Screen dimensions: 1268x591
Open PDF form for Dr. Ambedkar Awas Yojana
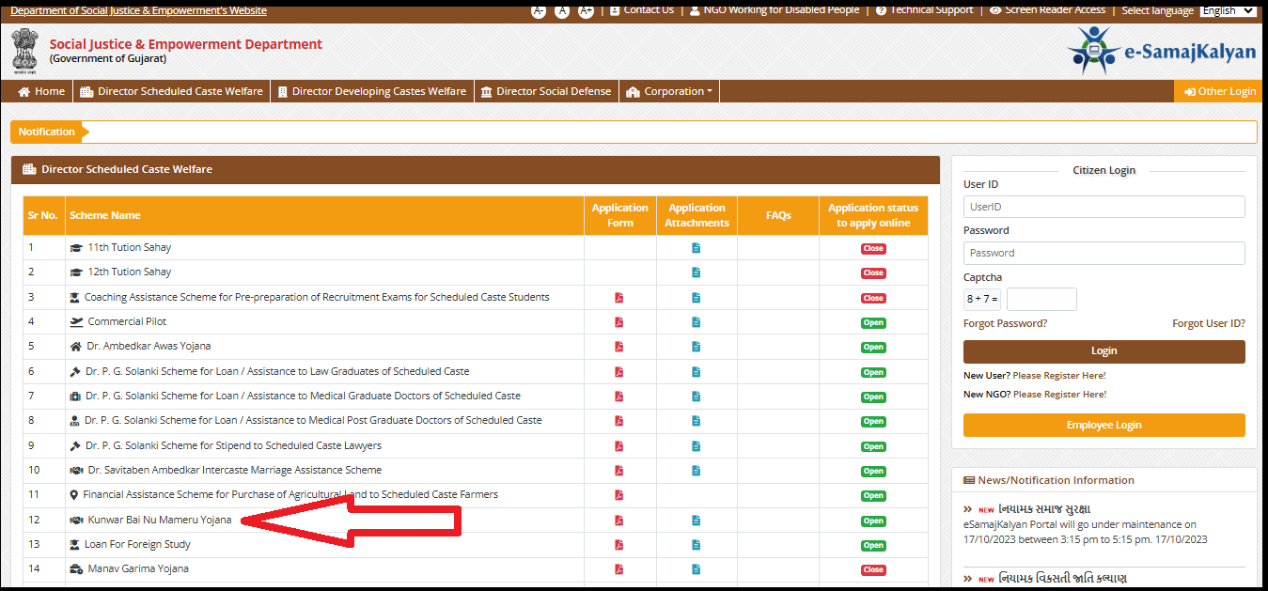(x=619, y=347)
